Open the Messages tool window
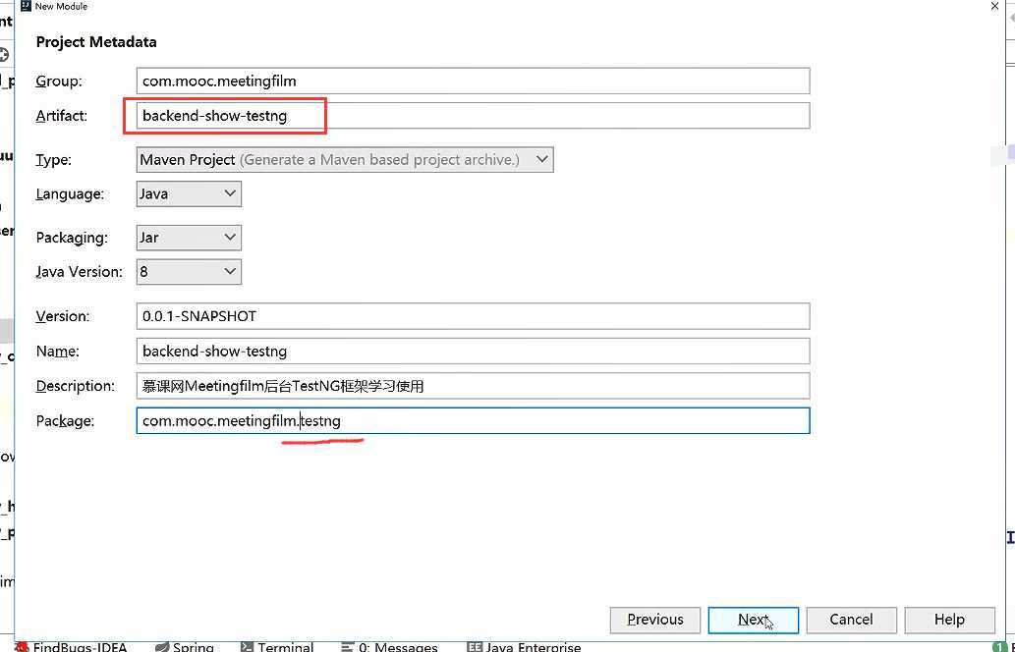The width and height of the screenshot is (1015, 652). click(390, 646)
